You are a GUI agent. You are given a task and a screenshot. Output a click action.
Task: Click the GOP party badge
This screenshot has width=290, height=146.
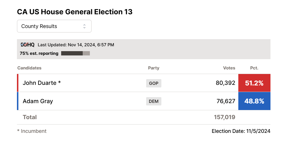[x=154, y=83]
